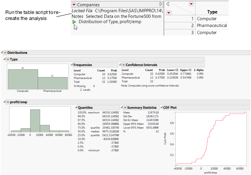Click the Notes entry in Companies panel
This screenshot has width=251, height=175.
point(78,16)
